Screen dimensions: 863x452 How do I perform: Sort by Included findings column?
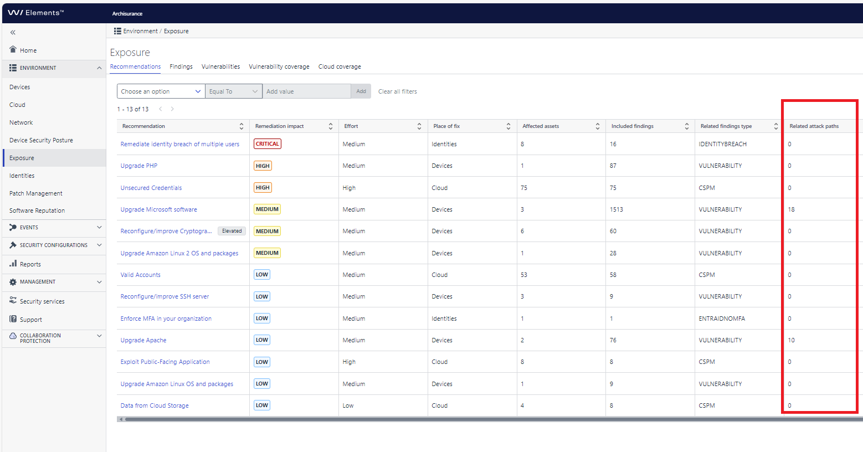(687, 126)
